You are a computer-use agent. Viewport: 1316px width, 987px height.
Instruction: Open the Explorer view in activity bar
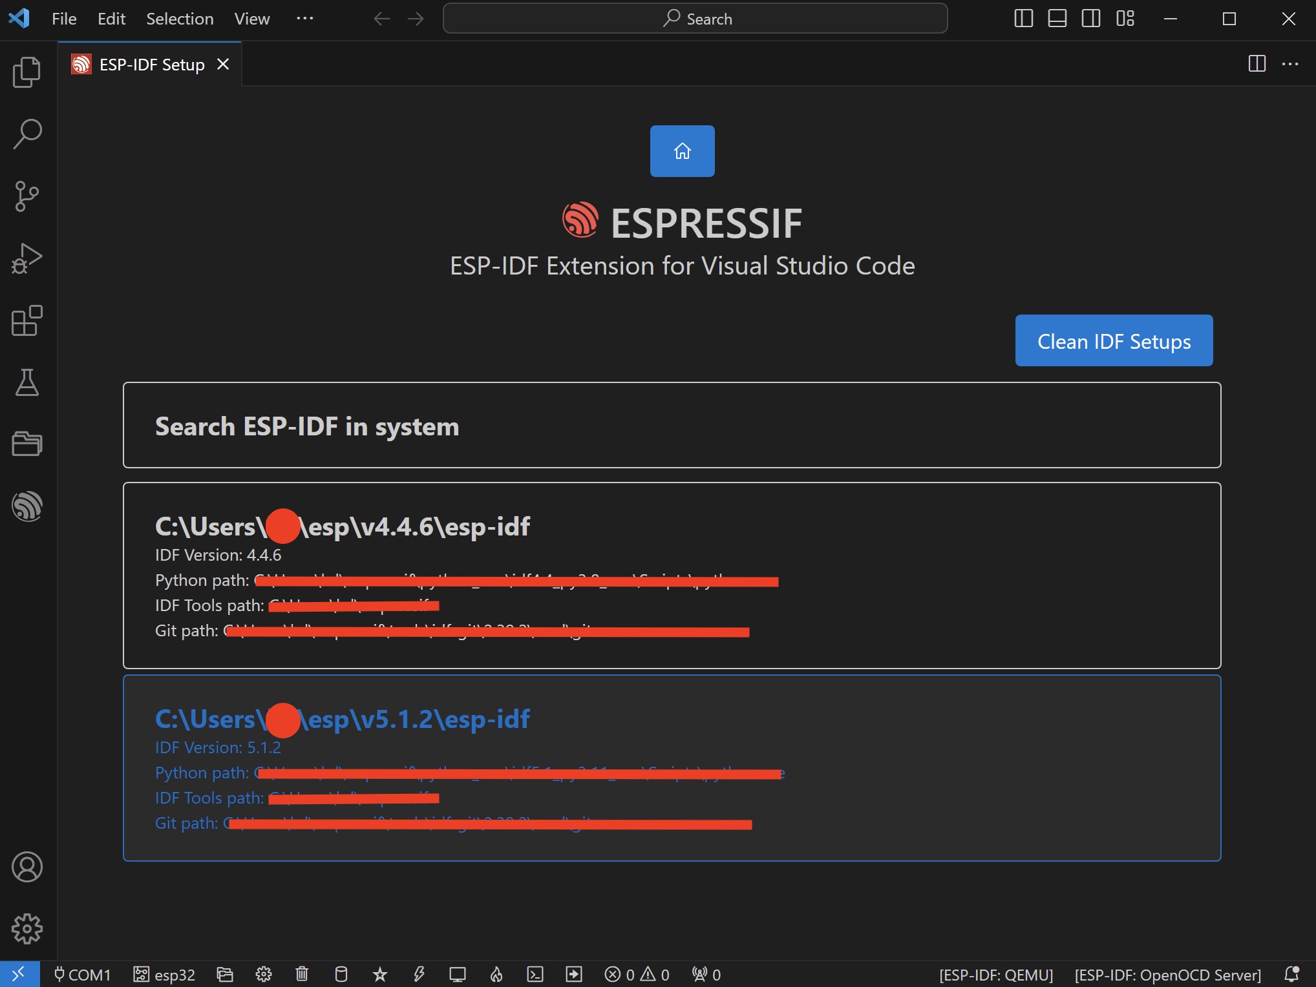[x=27, y=72]
